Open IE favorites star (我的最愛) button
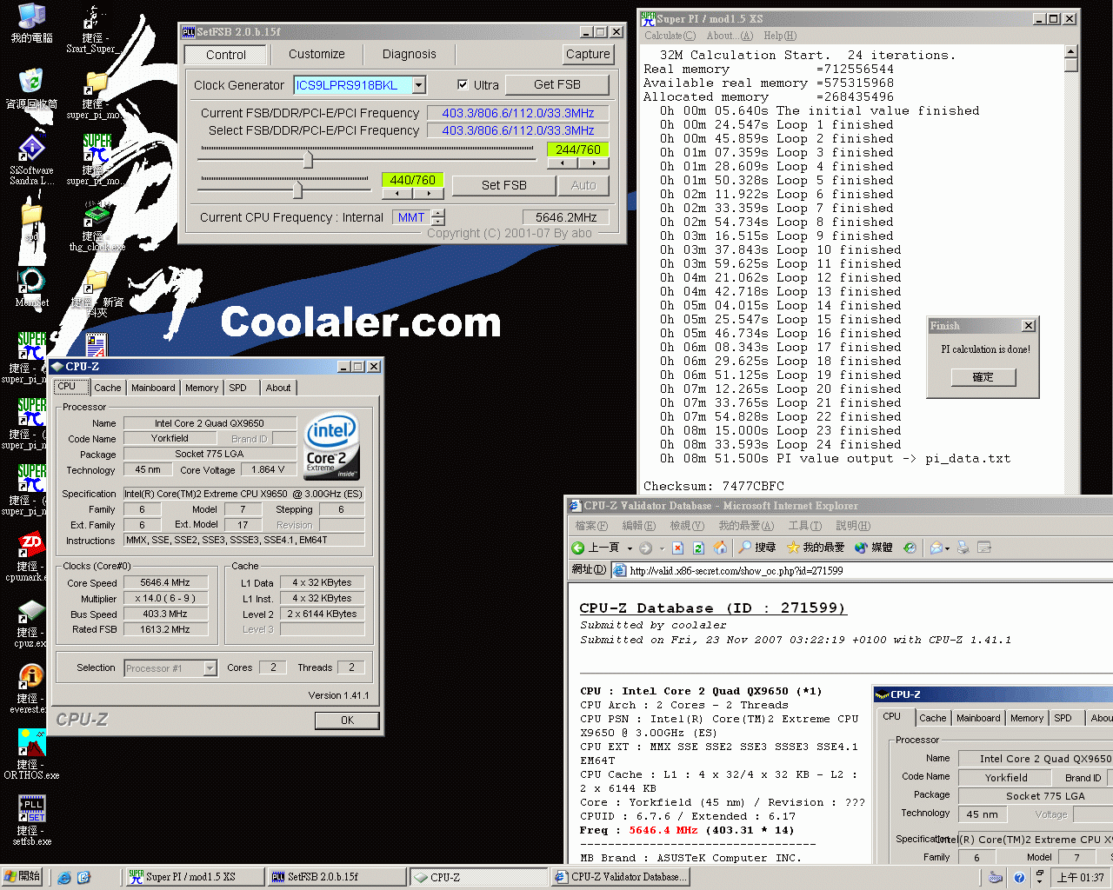Screen dimensions: 1113x890 point(816,548)
